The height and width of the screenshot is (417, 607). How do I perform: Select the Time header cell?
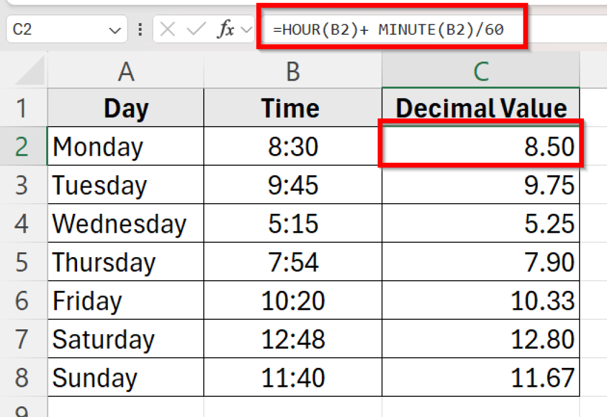292,108
